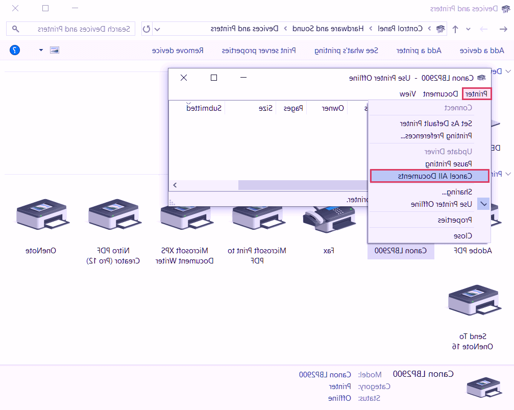Image resolution: width=514 pixels, height=410 pixels.
Task: Maximize the Canon LBP2900 dialog window
Action: pos(214,78)
